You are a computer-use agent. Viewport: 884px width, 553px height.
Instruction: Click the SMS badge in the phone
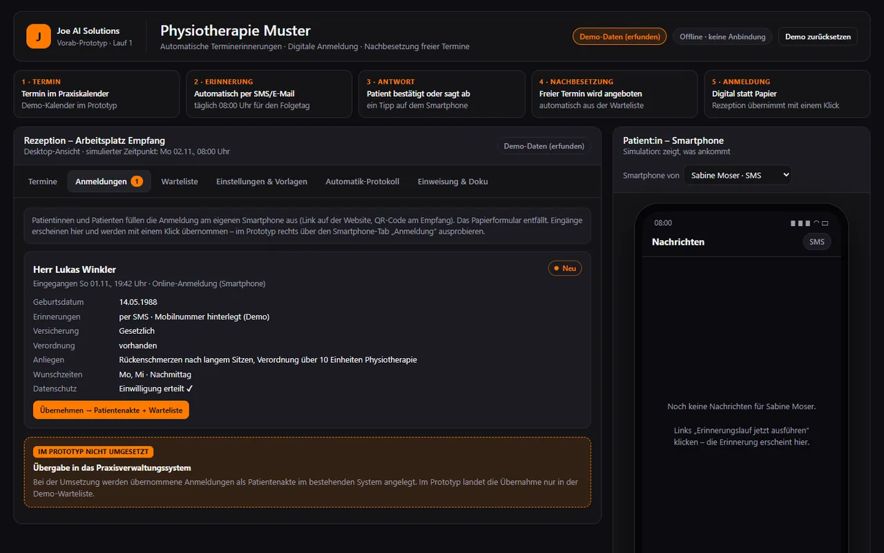click(817, 242)
